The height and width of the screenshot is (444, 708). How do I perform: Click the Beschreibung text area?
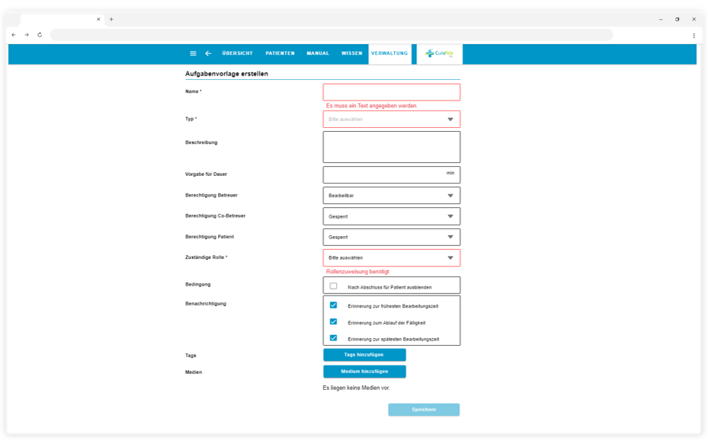pyautogui.click(x=392, y=147)
